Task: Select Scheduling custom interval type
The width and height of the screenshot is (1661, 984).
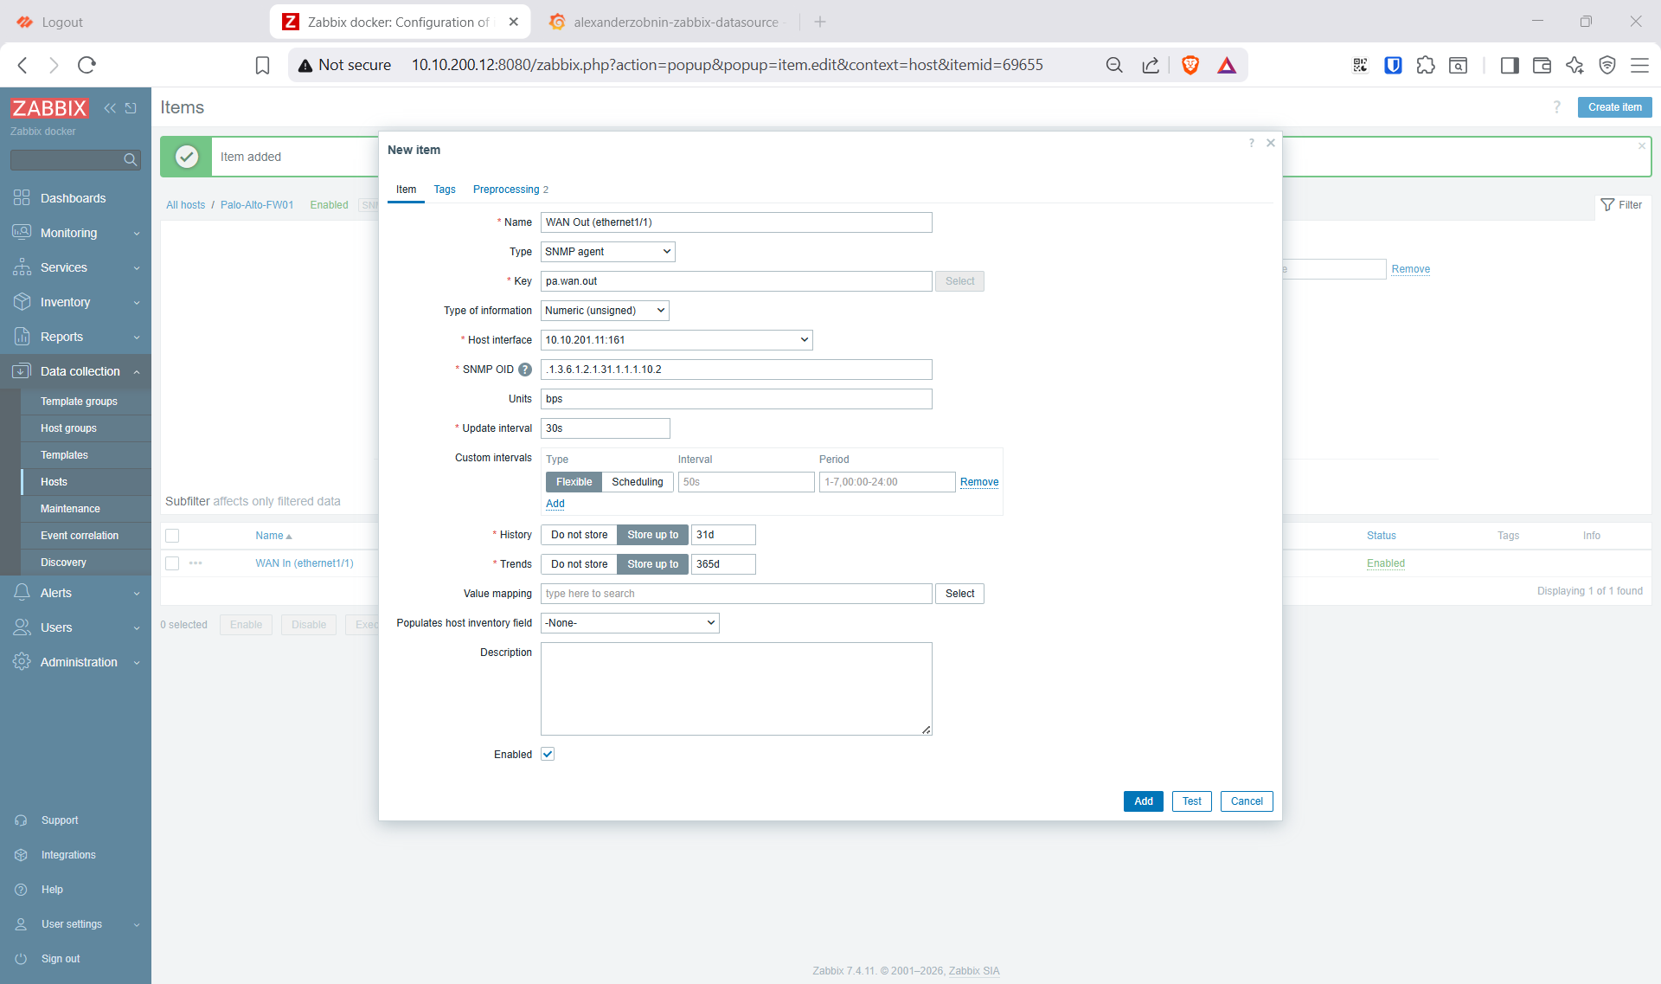Action: point(638,482)
